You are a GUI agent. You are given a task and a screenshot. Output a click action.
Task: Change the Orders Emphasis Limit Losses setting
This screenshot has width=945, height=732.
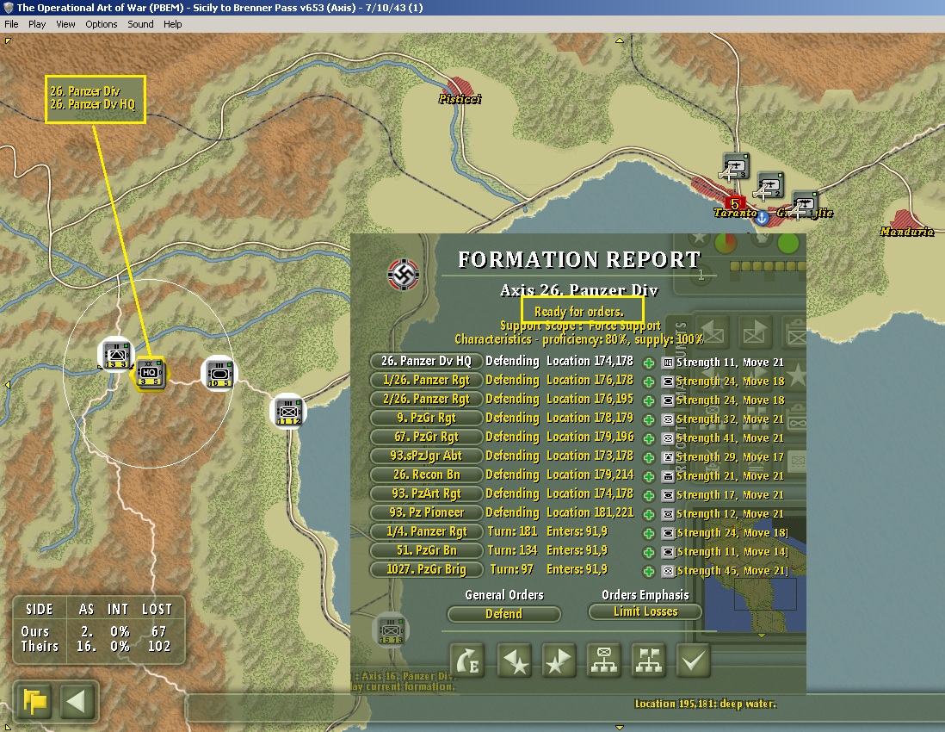coord(645,611)
